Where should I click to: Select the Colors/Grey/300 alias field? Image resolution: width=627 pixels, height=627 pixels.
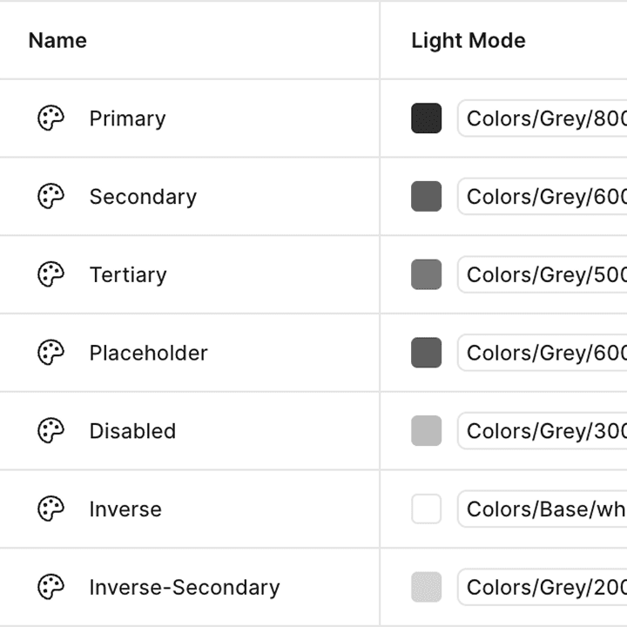pyautogui.click(x=543, y=431)
